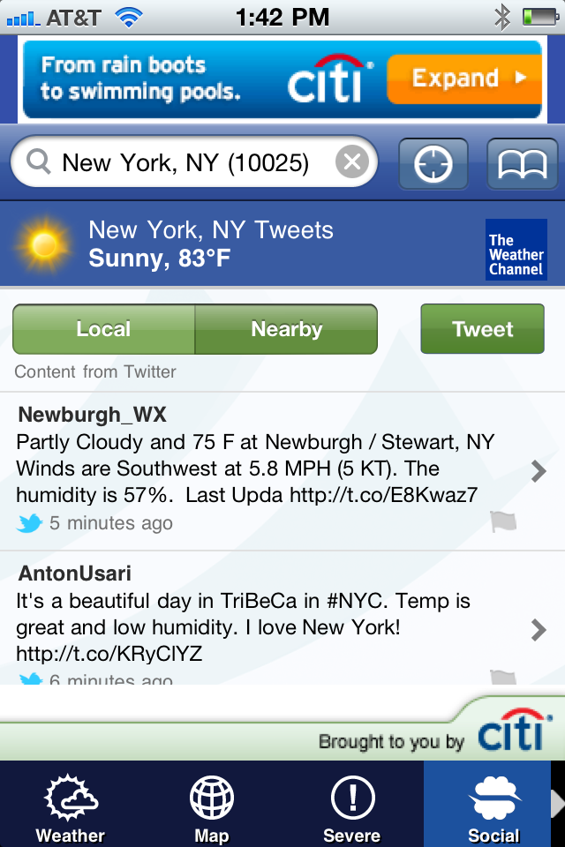Expand the Newburgh_WX tweet chevron
This screenshot has width=565, height=847.
(539, 472)
